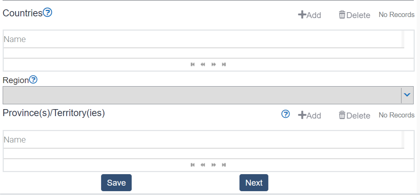This screenshot has width=420, height=195.
Task: Open the Region help icon
Action: point(33,80)
